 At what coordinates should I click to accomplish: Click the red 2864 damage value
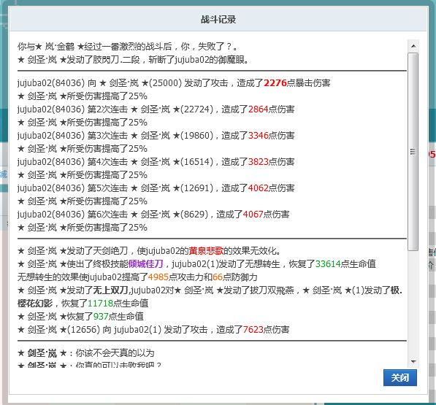258,109
